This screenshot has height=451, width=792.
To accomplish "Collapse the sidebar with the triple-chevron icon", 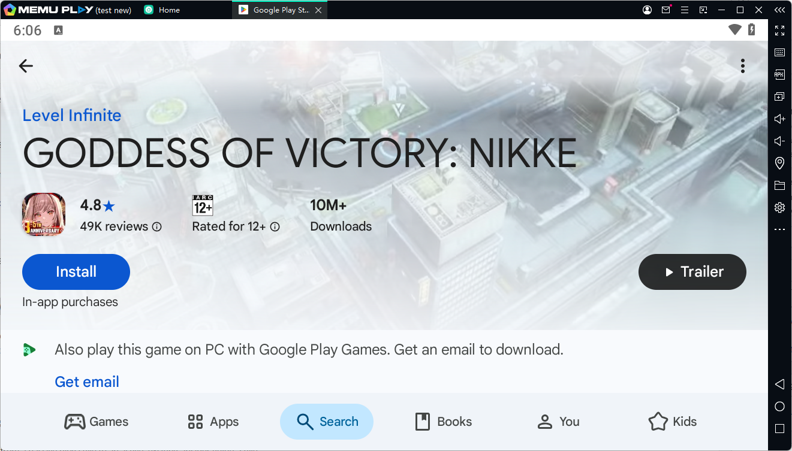I will click(x=779, y=10).
